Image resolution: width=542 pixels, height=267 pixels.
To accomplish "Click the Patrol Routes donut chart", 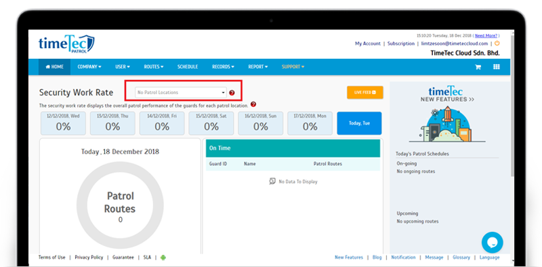I will [120, 205].
